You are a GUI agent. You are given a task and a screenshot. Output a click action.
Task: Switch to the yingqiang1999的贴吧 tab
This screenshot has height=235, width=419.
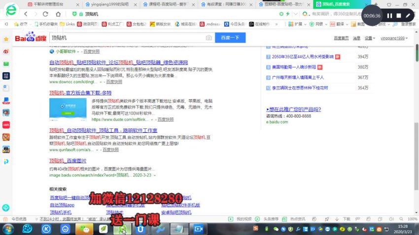pos(109,4)
